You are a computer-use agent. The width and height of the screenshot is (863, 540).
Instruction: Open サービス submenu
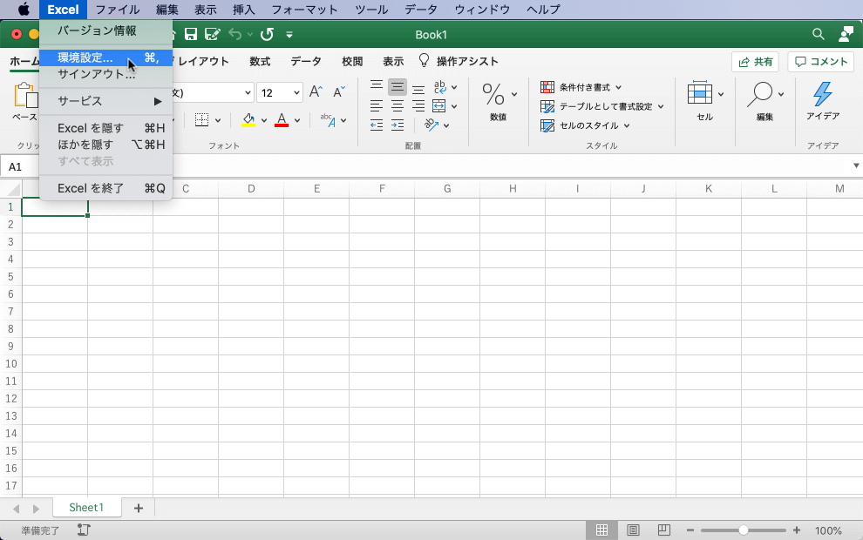(x=105, y=101)
